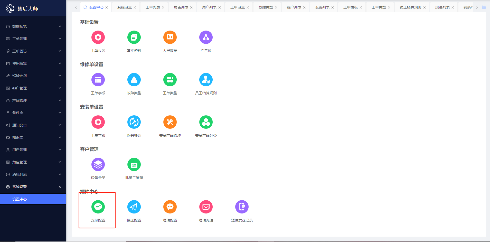Screen dimensions: 490x242
Task: Open the 短信发送记录 SMS log icon
Action: (x=242, y=207)
